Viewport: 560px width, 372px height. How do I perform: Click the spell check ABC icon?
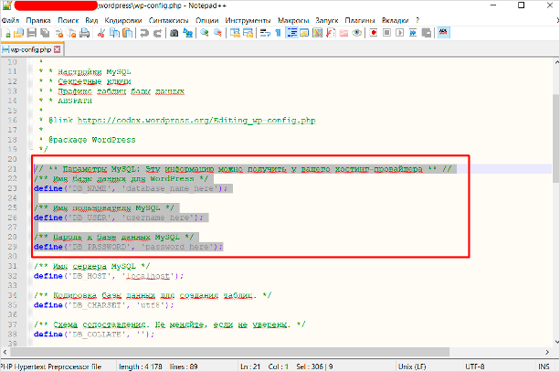pyautogui.click(x=443, y=32)
